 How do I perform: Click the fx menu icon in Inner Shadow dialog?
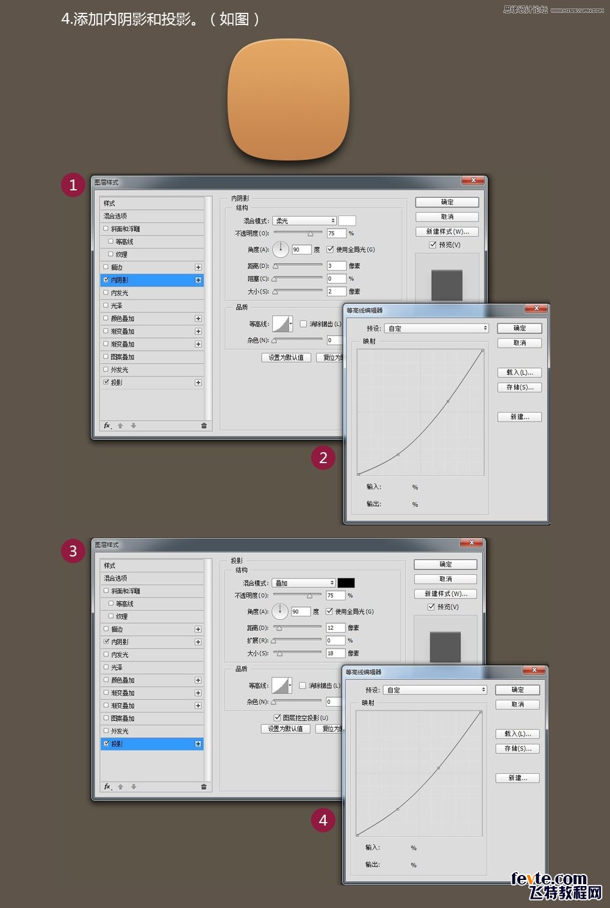(107, 425)
